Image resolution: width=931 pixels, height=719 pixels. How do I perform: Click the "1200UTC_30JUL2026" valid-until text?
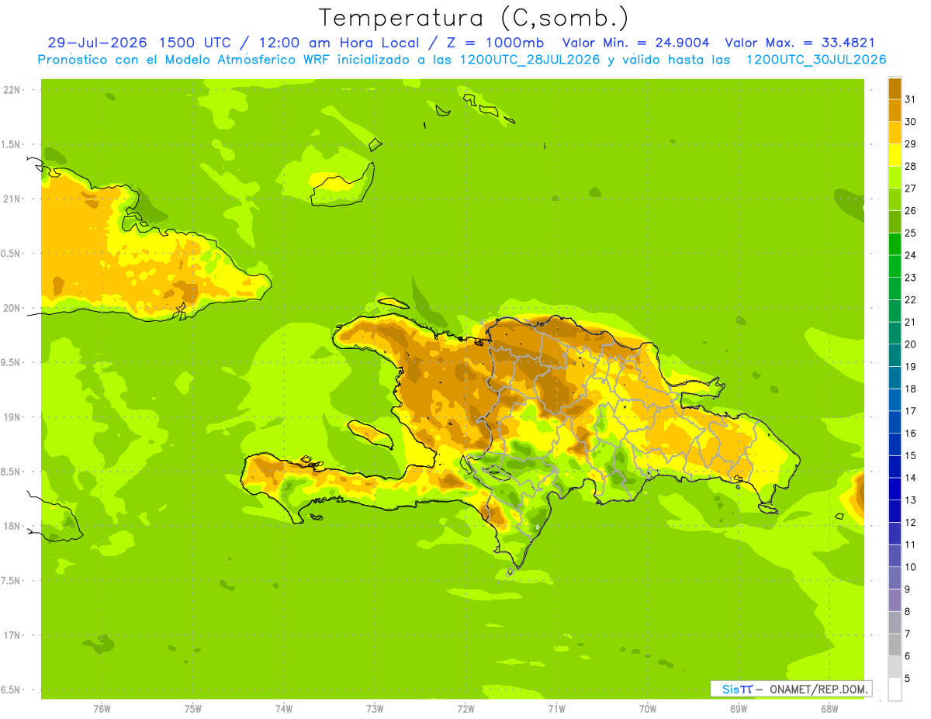pyautogui.click(x=816, y=60)
